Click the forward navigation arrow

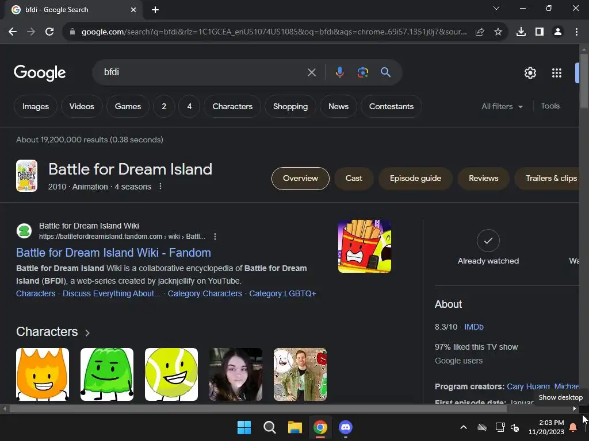pos(31,32)
